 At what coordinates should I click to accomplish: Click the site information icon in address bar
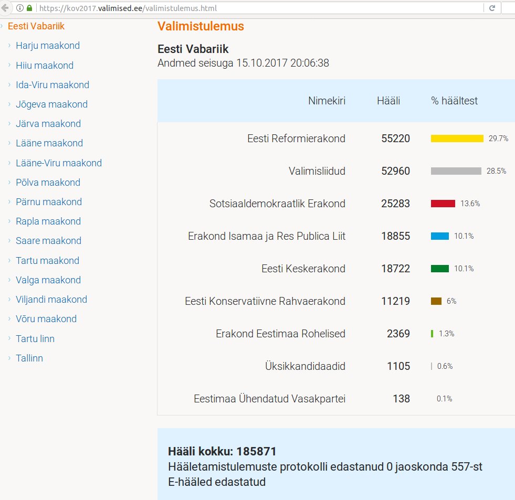(20, 8)
